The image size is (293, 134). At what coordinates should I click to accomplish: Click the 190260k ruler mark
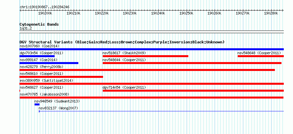(x=215, y=13)
